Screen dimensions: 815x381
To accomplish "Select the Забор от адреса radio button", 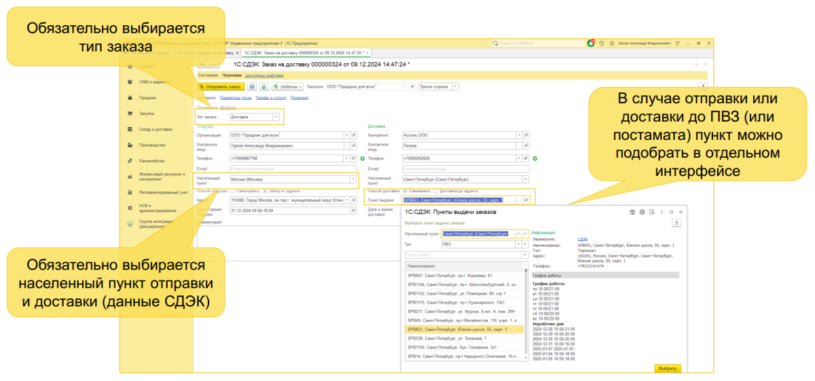I will pos(265,190).
